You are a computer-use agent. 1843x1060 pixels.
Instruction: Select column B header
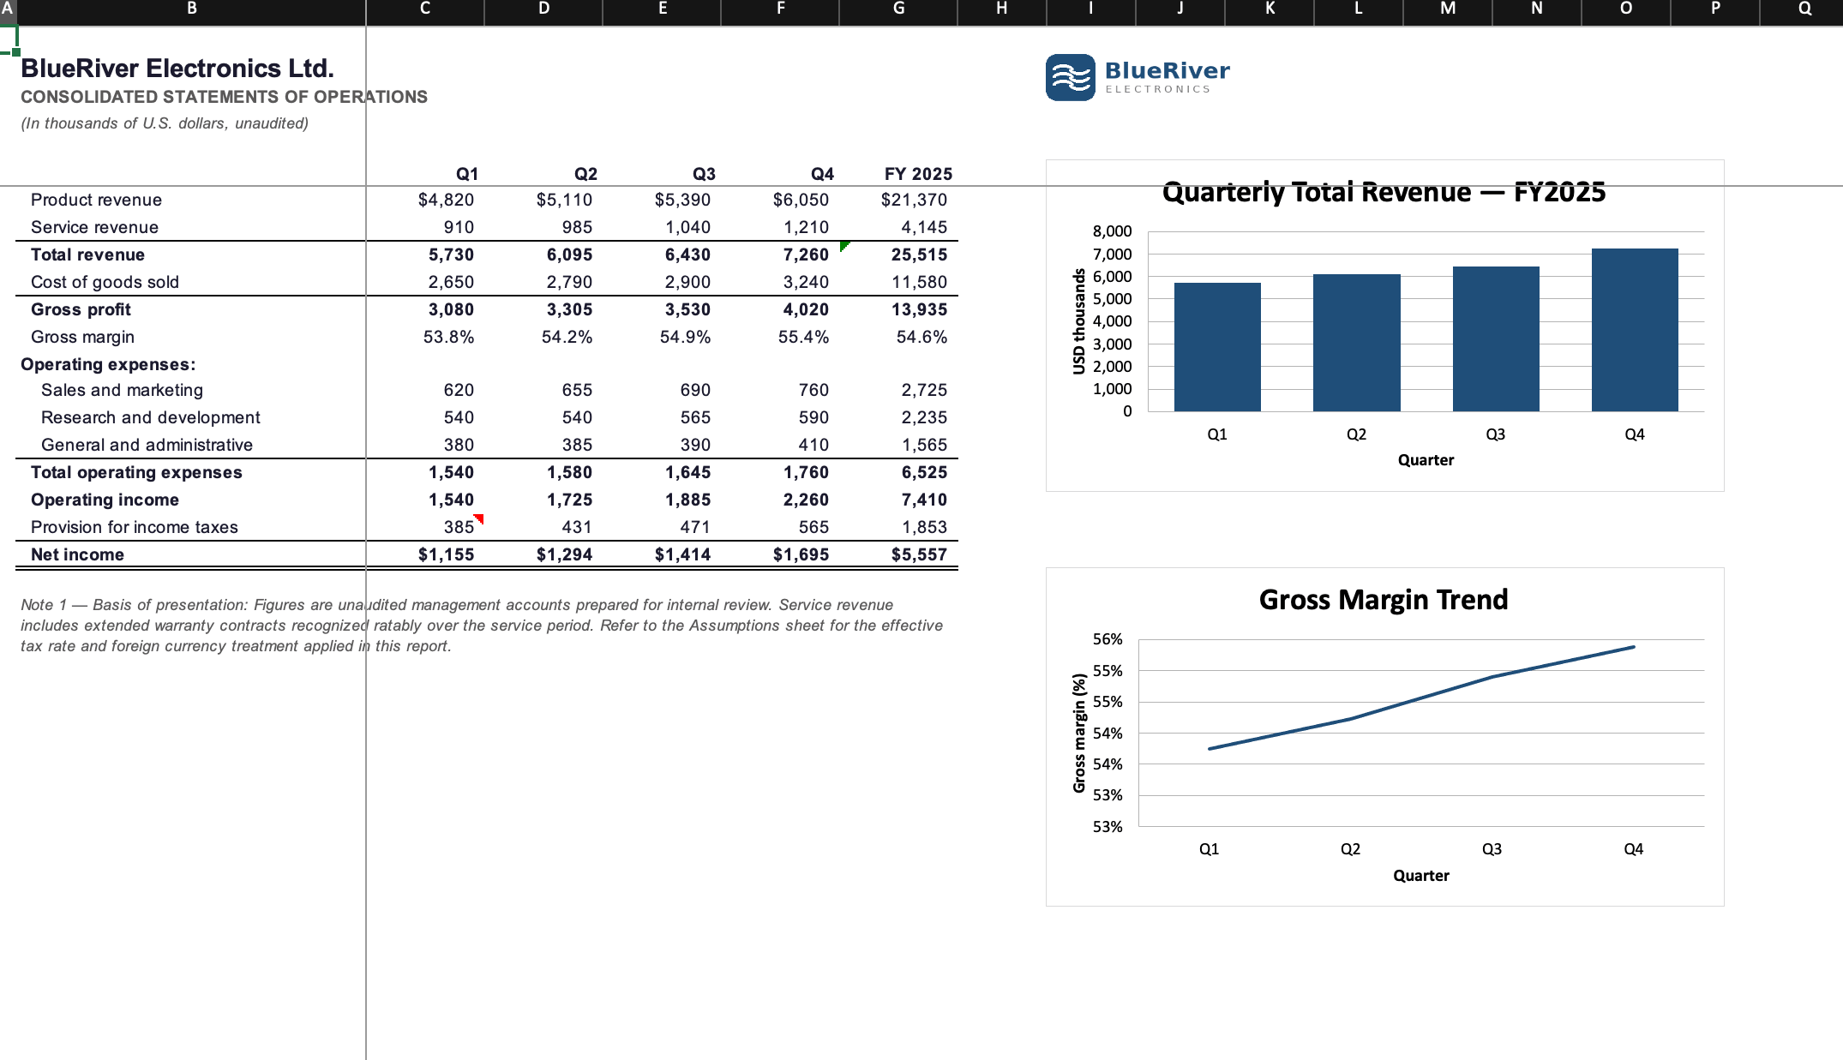(x=191, y=9)
